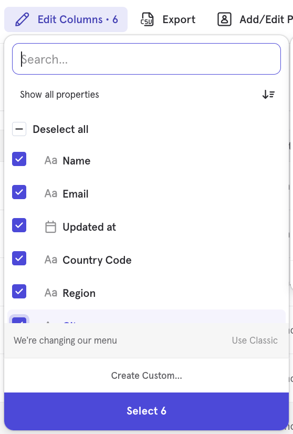The height and width of the screenshot is (434, 293).
Task: Click the sort order arrow icon
Action: click(268, 95)
